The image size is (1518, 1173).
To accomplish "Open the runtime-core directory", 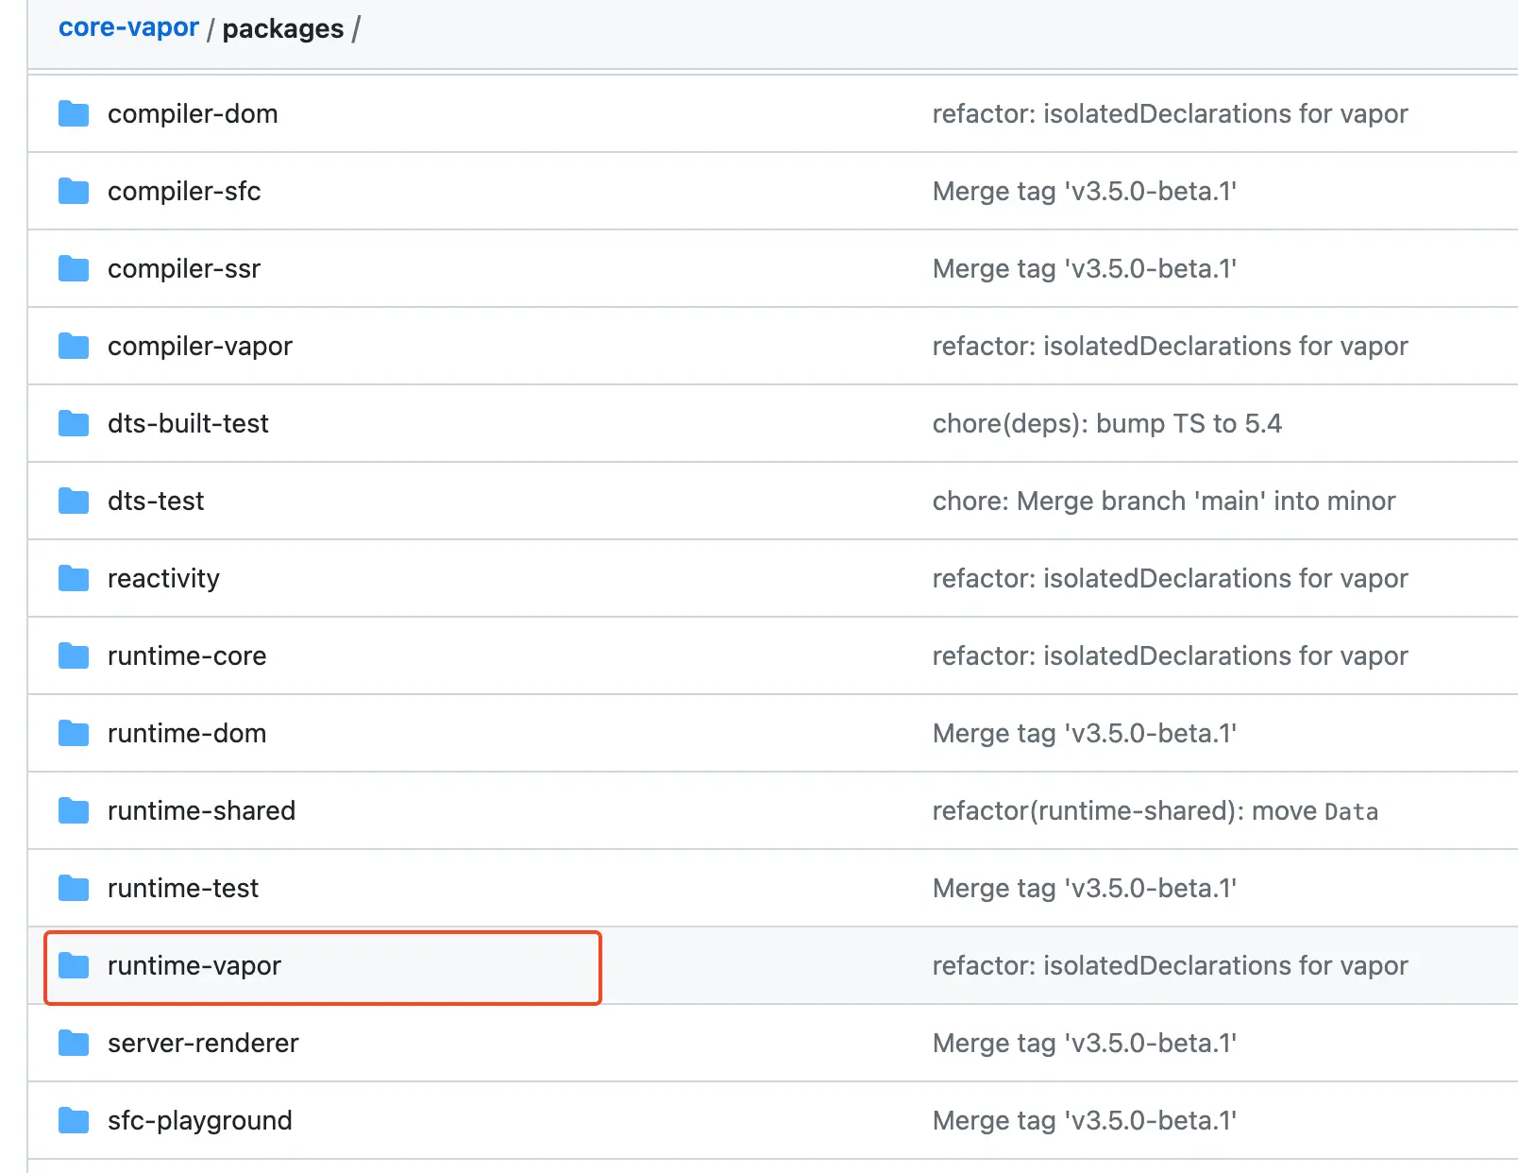I will [x=187, y=656].
